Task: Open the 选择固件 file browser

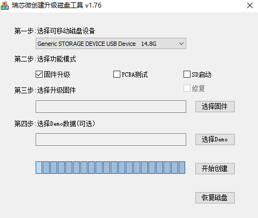Action: coord(215,106)
